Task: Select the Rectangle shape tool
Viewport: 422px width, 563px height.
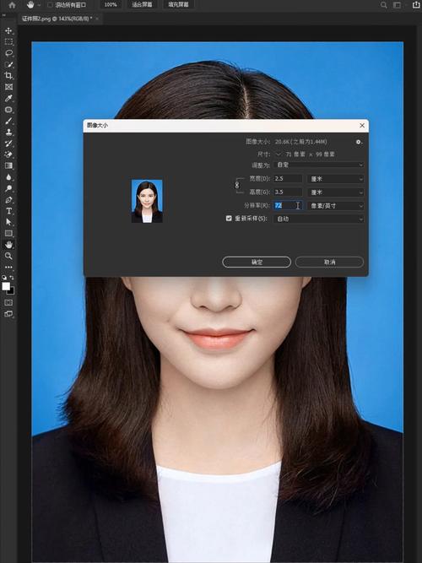Action: pos(8,233)
